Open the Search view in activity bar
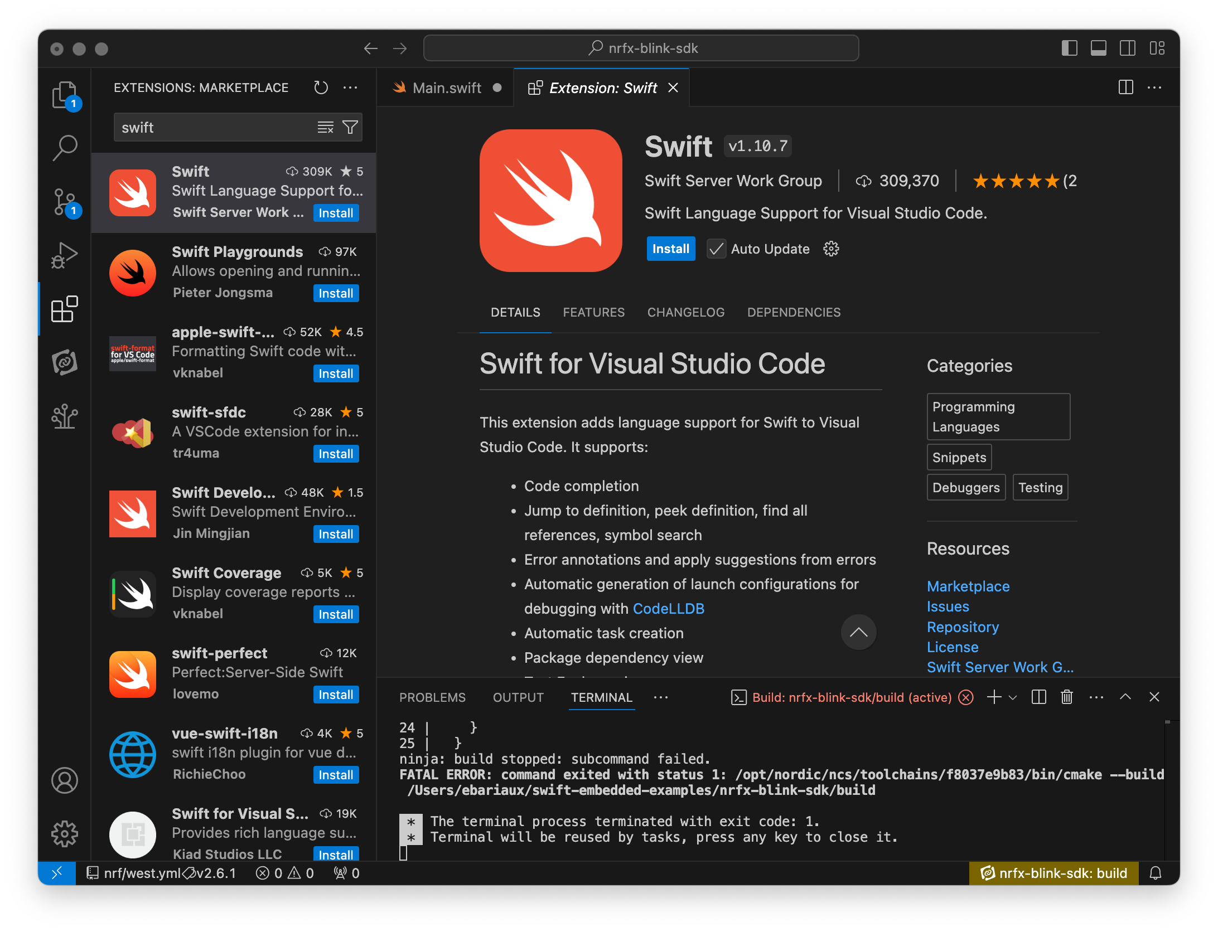Image resolution: width=1218 pixels, height=932 pixels. click(65, 148)
